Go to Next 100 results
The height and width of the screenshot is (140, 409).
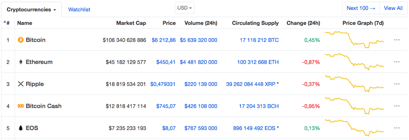[361, 8]
